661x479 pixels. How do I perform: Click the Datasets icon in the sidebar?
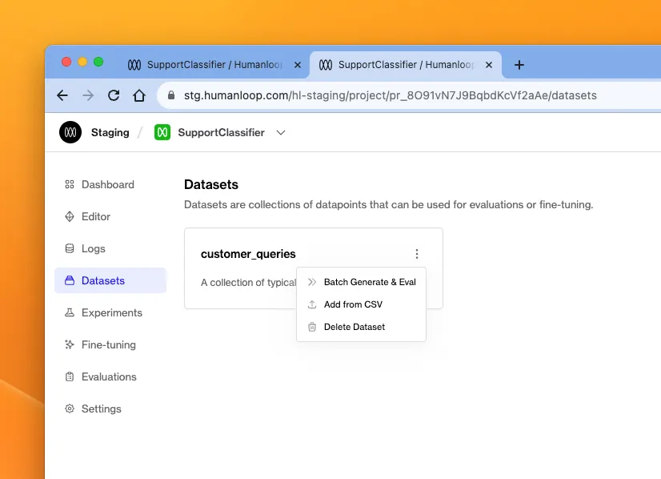[70, 280]
